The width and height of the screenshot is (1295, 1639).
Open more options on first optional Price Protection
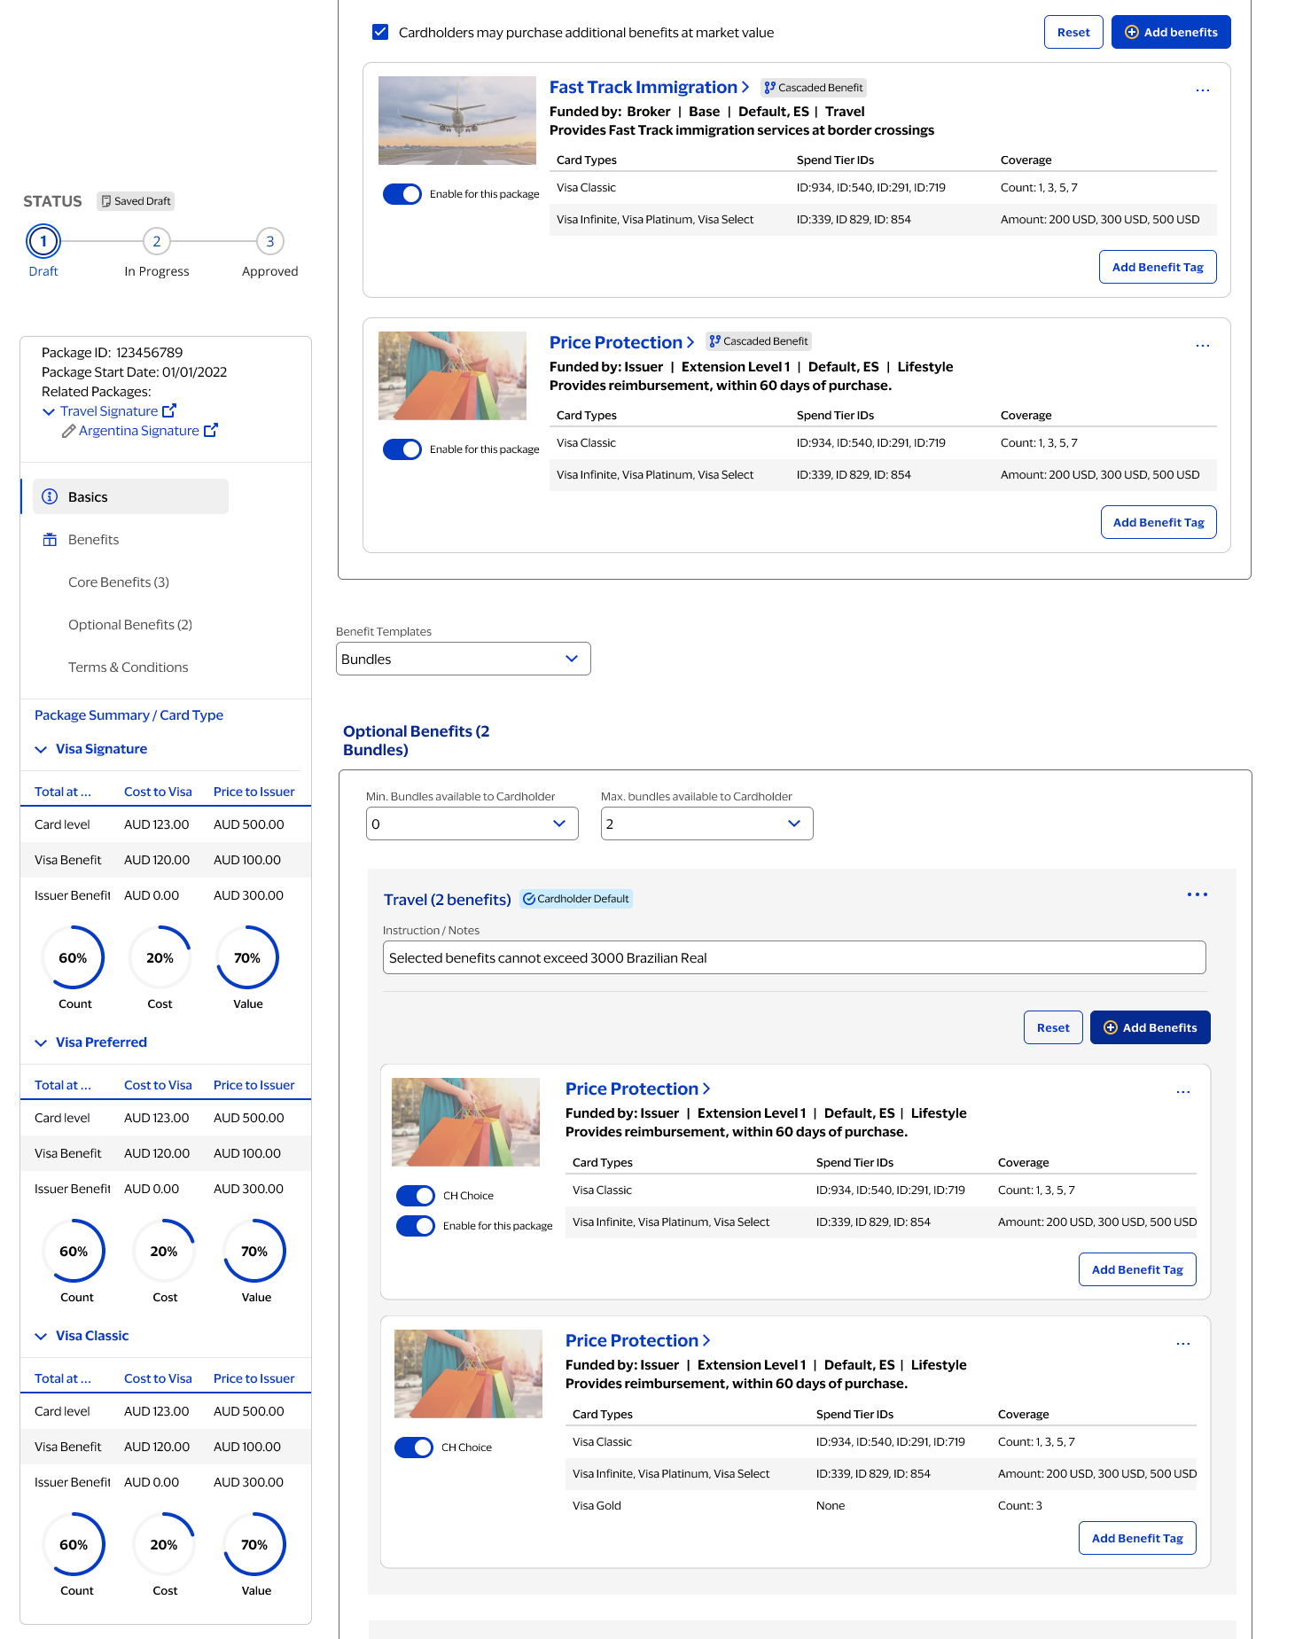(1182, 1092)
